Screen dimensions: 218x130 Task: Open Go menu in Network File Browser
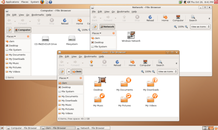113,12
